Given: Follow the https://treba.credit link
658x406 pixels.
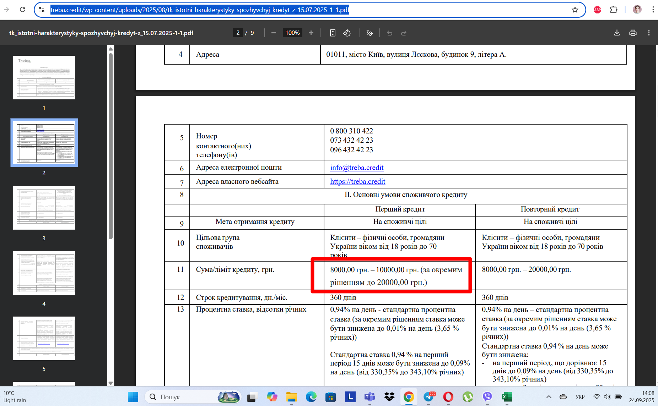Looking at the screenshot, I should point(357,181).
